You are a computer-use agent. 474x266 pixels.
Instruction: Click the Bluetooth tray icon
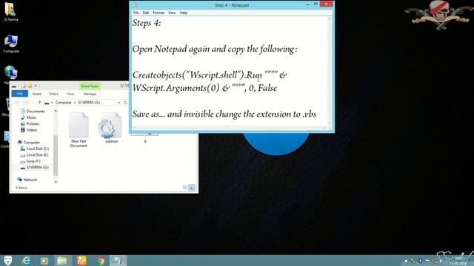click(x=420, y=261)
